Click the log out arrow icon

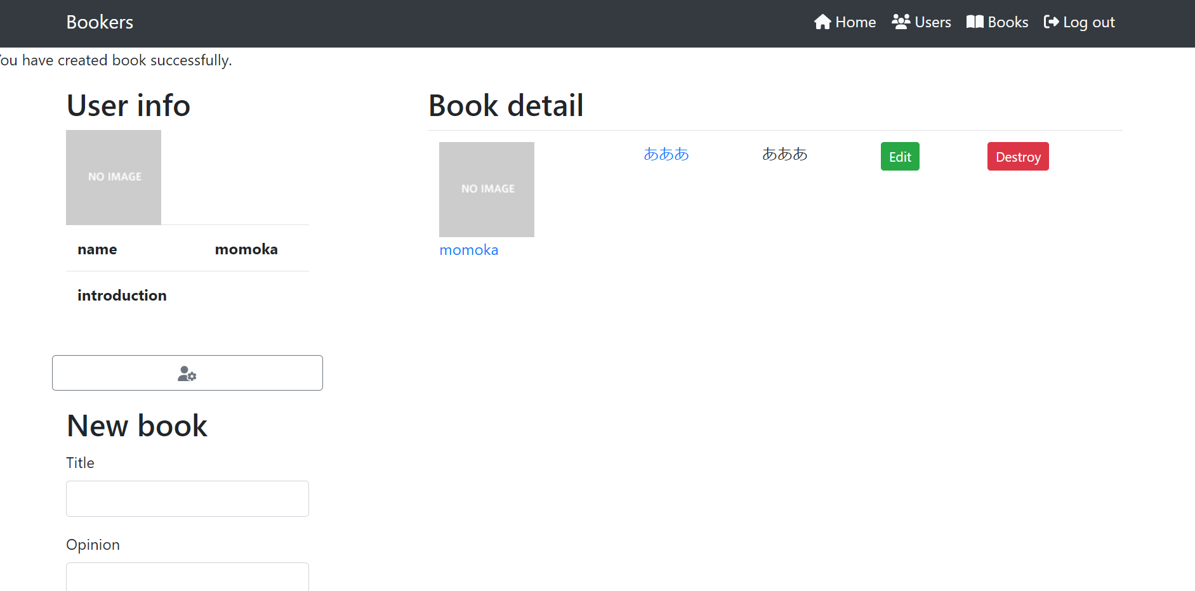click(1051, 22)
